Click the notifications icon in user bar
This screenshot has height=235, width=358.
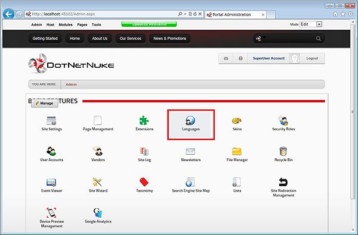tap(240, 58)
